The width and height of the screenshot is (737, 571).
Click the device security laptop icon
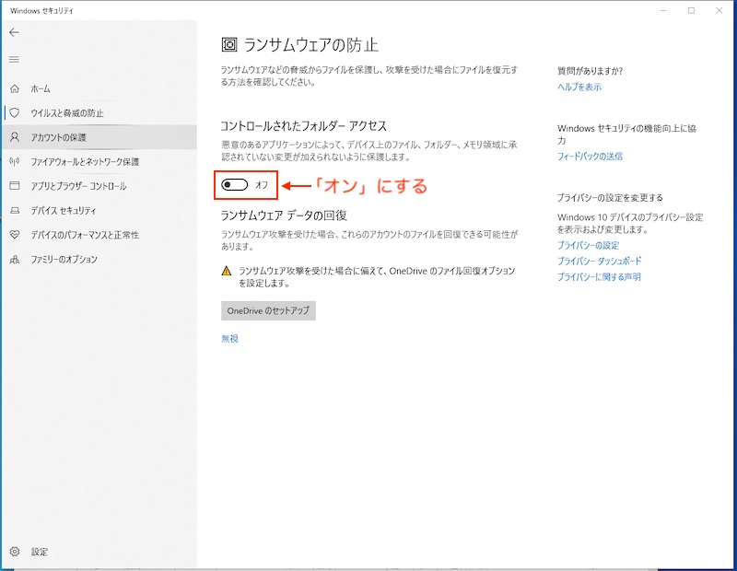coord(15,211)
